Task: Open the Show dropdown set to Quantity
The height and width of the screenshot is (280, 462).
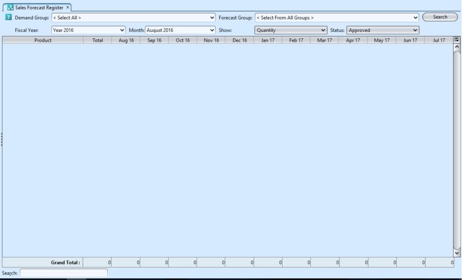Action: 291,30
